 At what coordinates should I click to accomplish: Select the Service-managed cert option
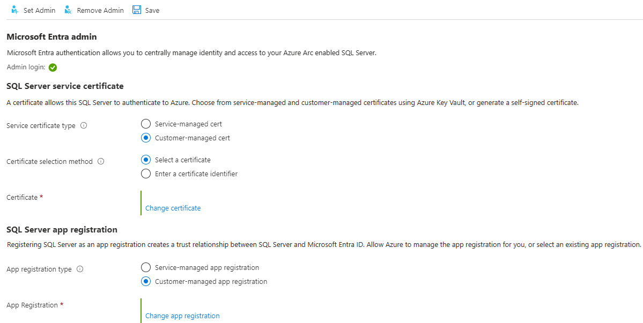click(145, 123)
